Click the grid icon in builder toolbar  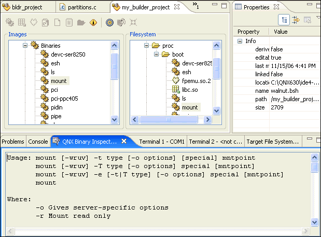coord(22,22)
